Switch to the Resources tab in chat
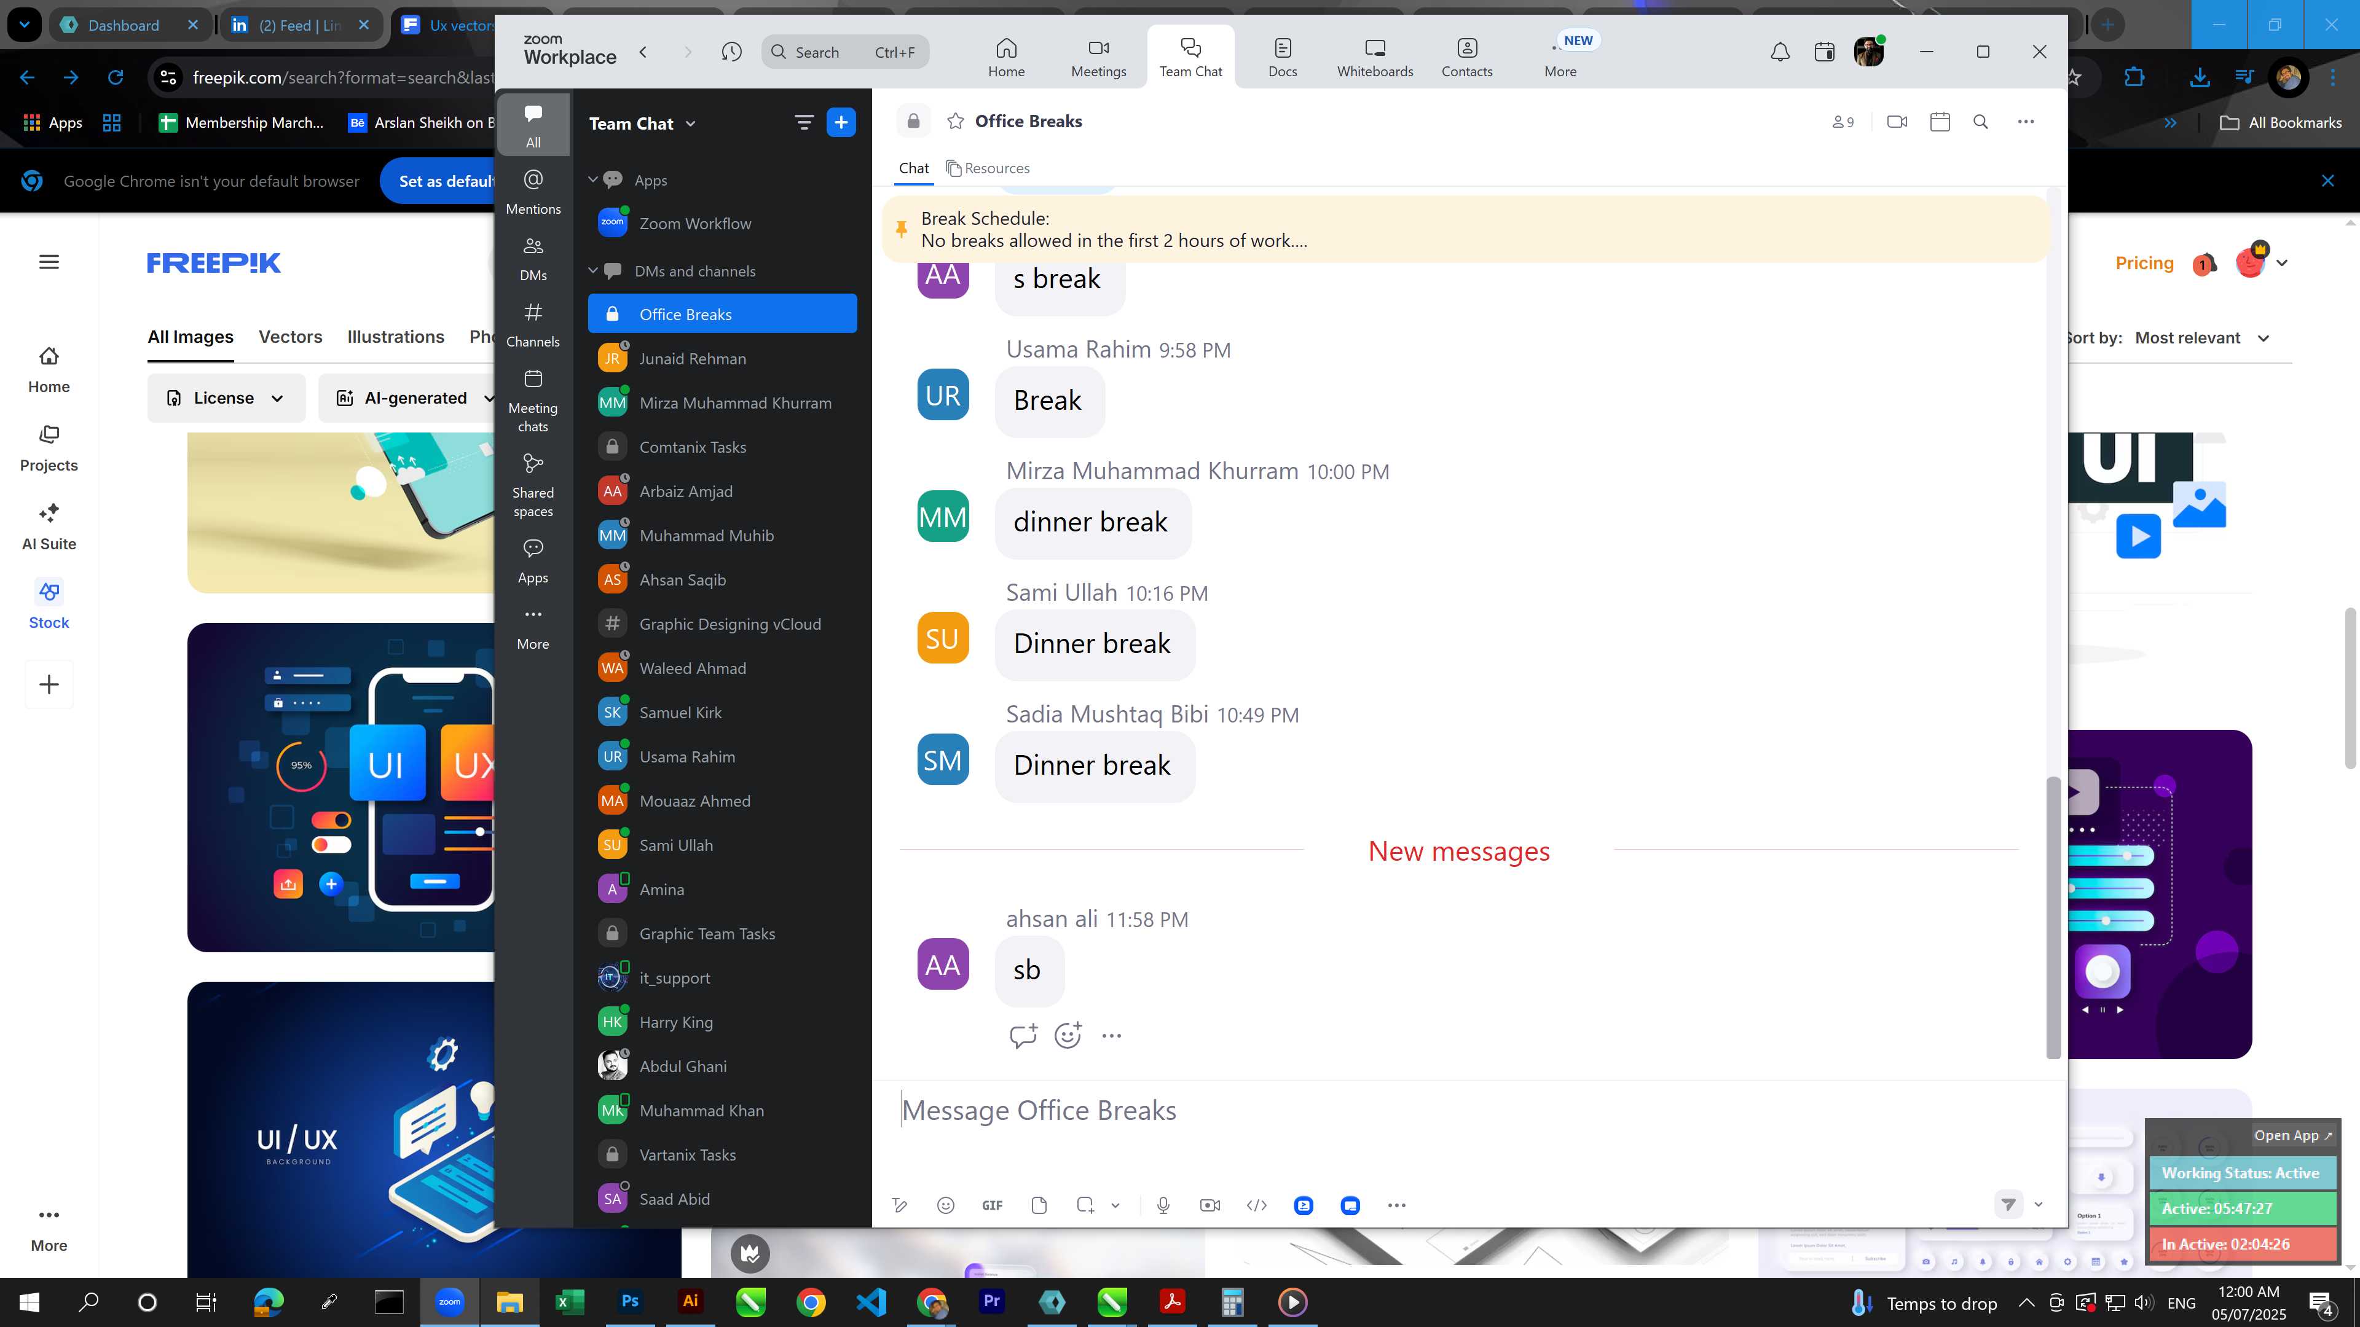Screen dimensions: 2360x1327 pyautogui.click(x=988, y=168)
